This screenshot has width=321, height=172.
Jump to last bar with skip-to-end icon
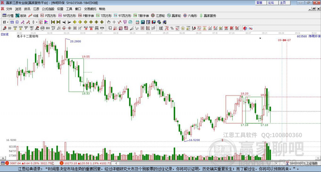pos(58,22)
